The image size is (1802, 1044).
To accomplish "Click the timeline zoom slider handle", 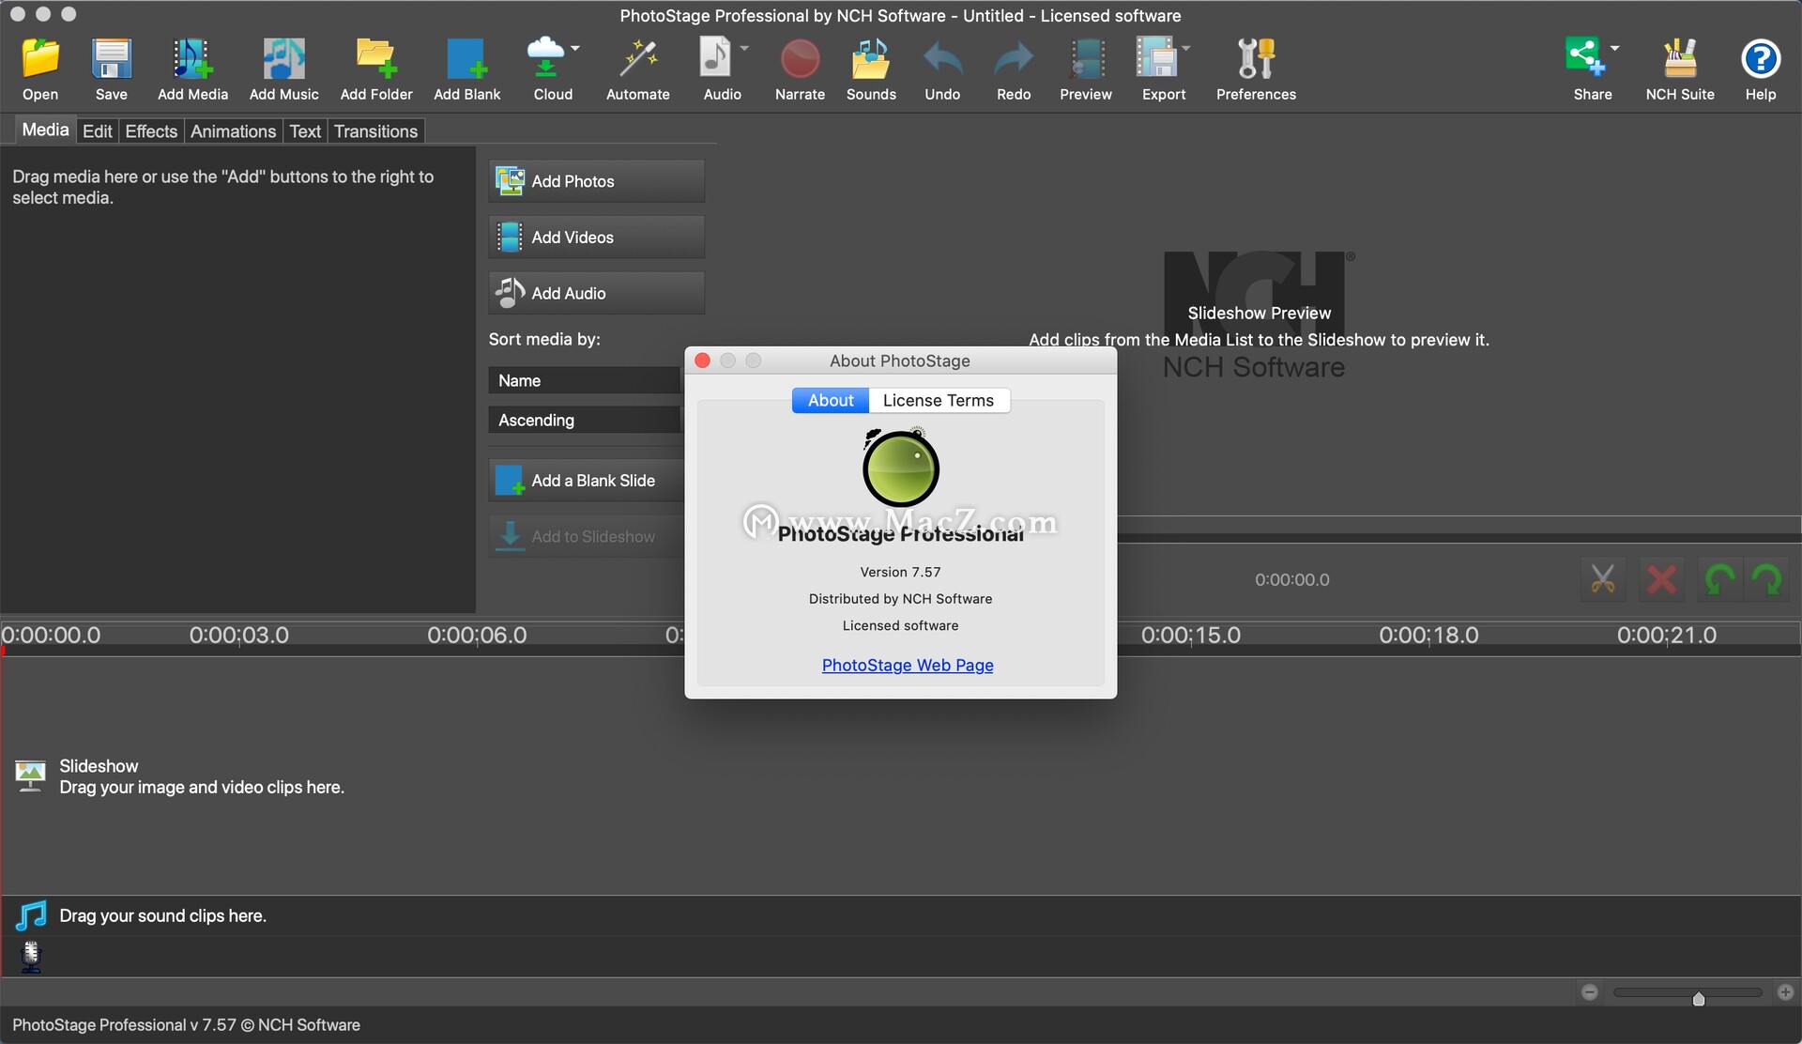I will (1699, 998).
